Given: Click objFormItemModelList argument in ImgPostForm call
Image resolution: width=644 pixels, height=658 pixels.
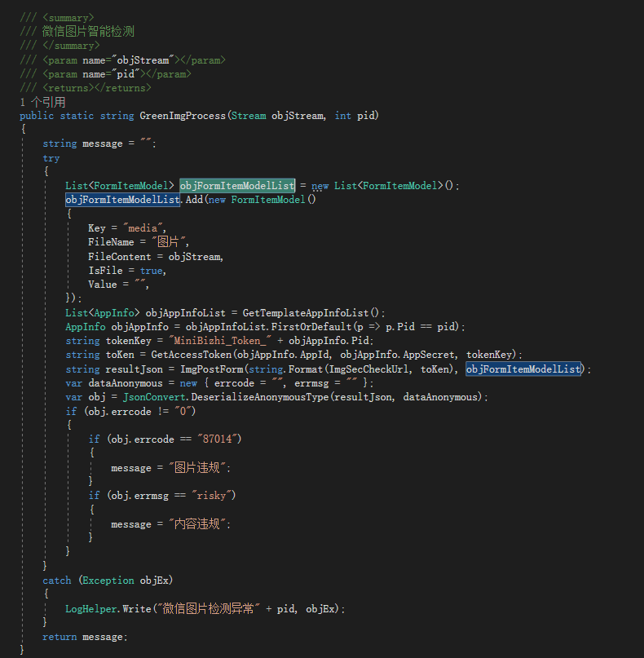Looking at the screenshot, I should pos(523,369).
